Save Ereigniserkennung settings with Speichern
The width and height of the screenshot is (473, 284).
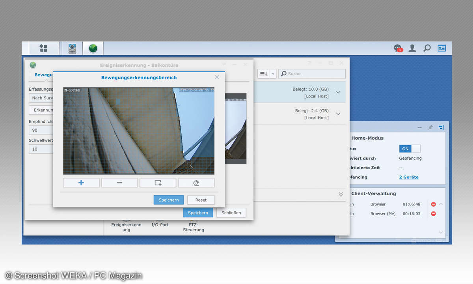tap(198, 213)
